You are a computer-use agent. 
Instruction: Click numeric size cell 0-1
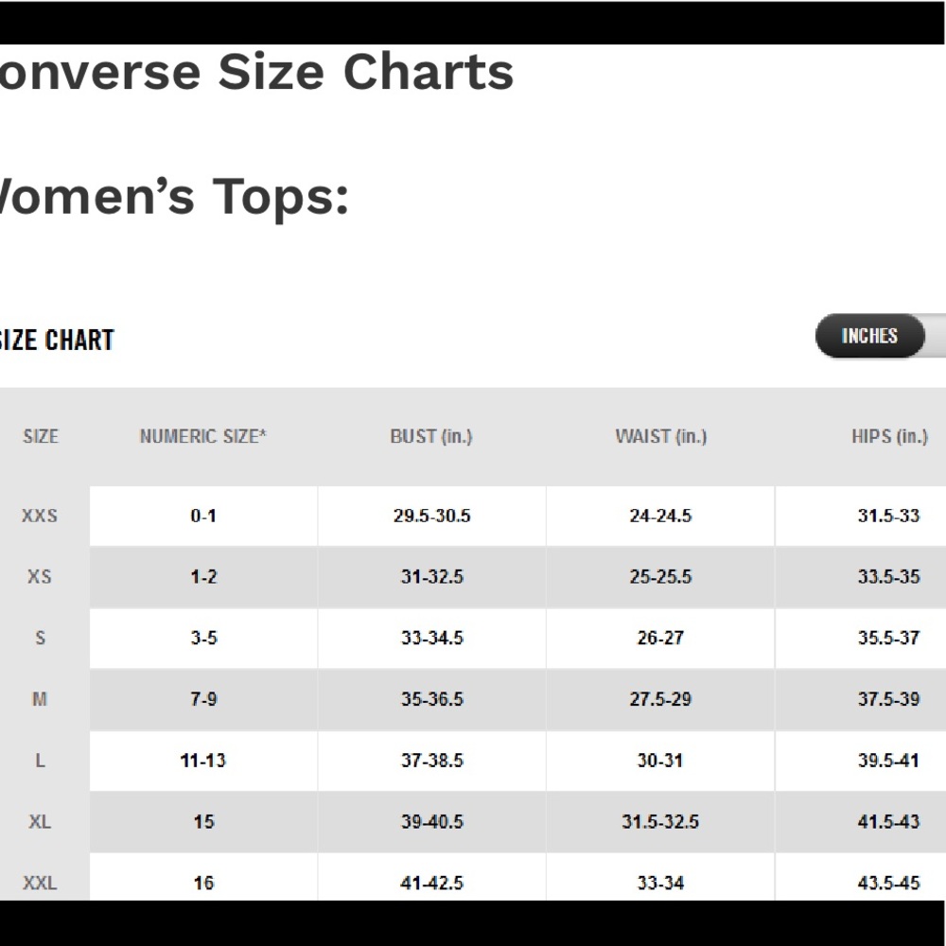point(203,516)
